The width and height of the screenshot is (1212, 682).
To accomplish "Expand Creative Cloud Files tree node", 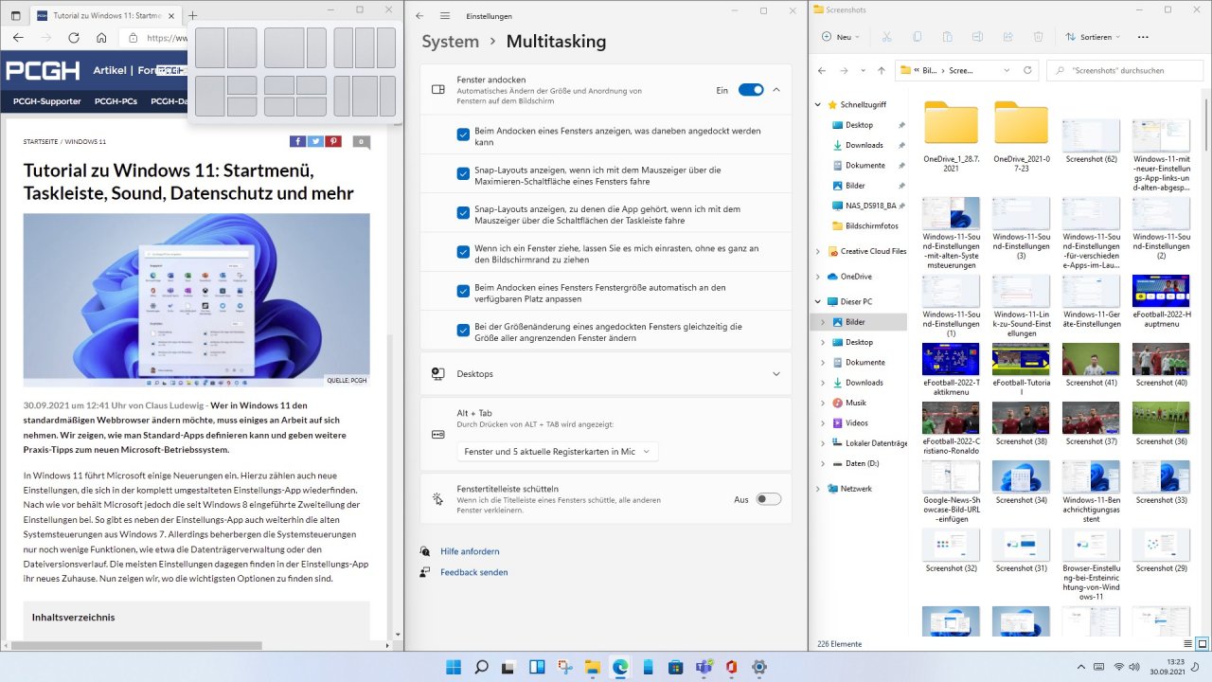I will point(819,251).
